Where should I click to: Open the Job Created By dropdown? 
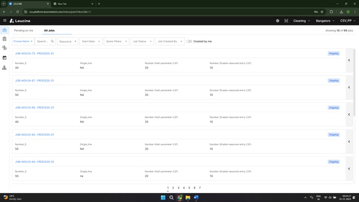pyautogui.click(x=170, y=41)
